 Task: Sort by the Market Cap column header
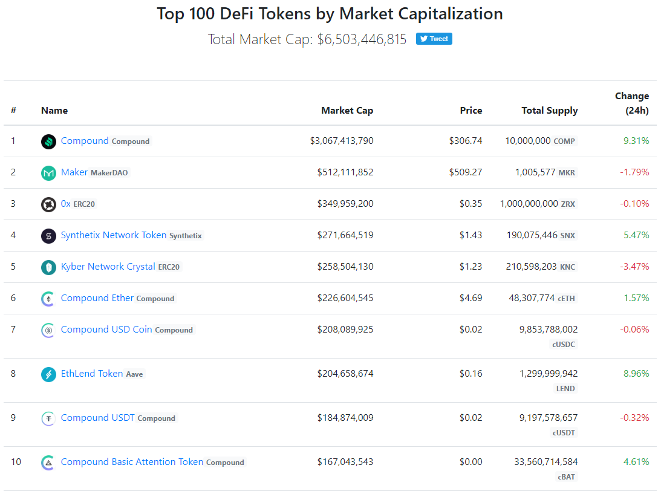click(x=347, y=111)
